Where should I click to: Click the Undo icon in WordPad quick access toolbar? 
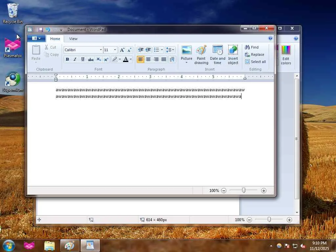[x=48, y=30]
